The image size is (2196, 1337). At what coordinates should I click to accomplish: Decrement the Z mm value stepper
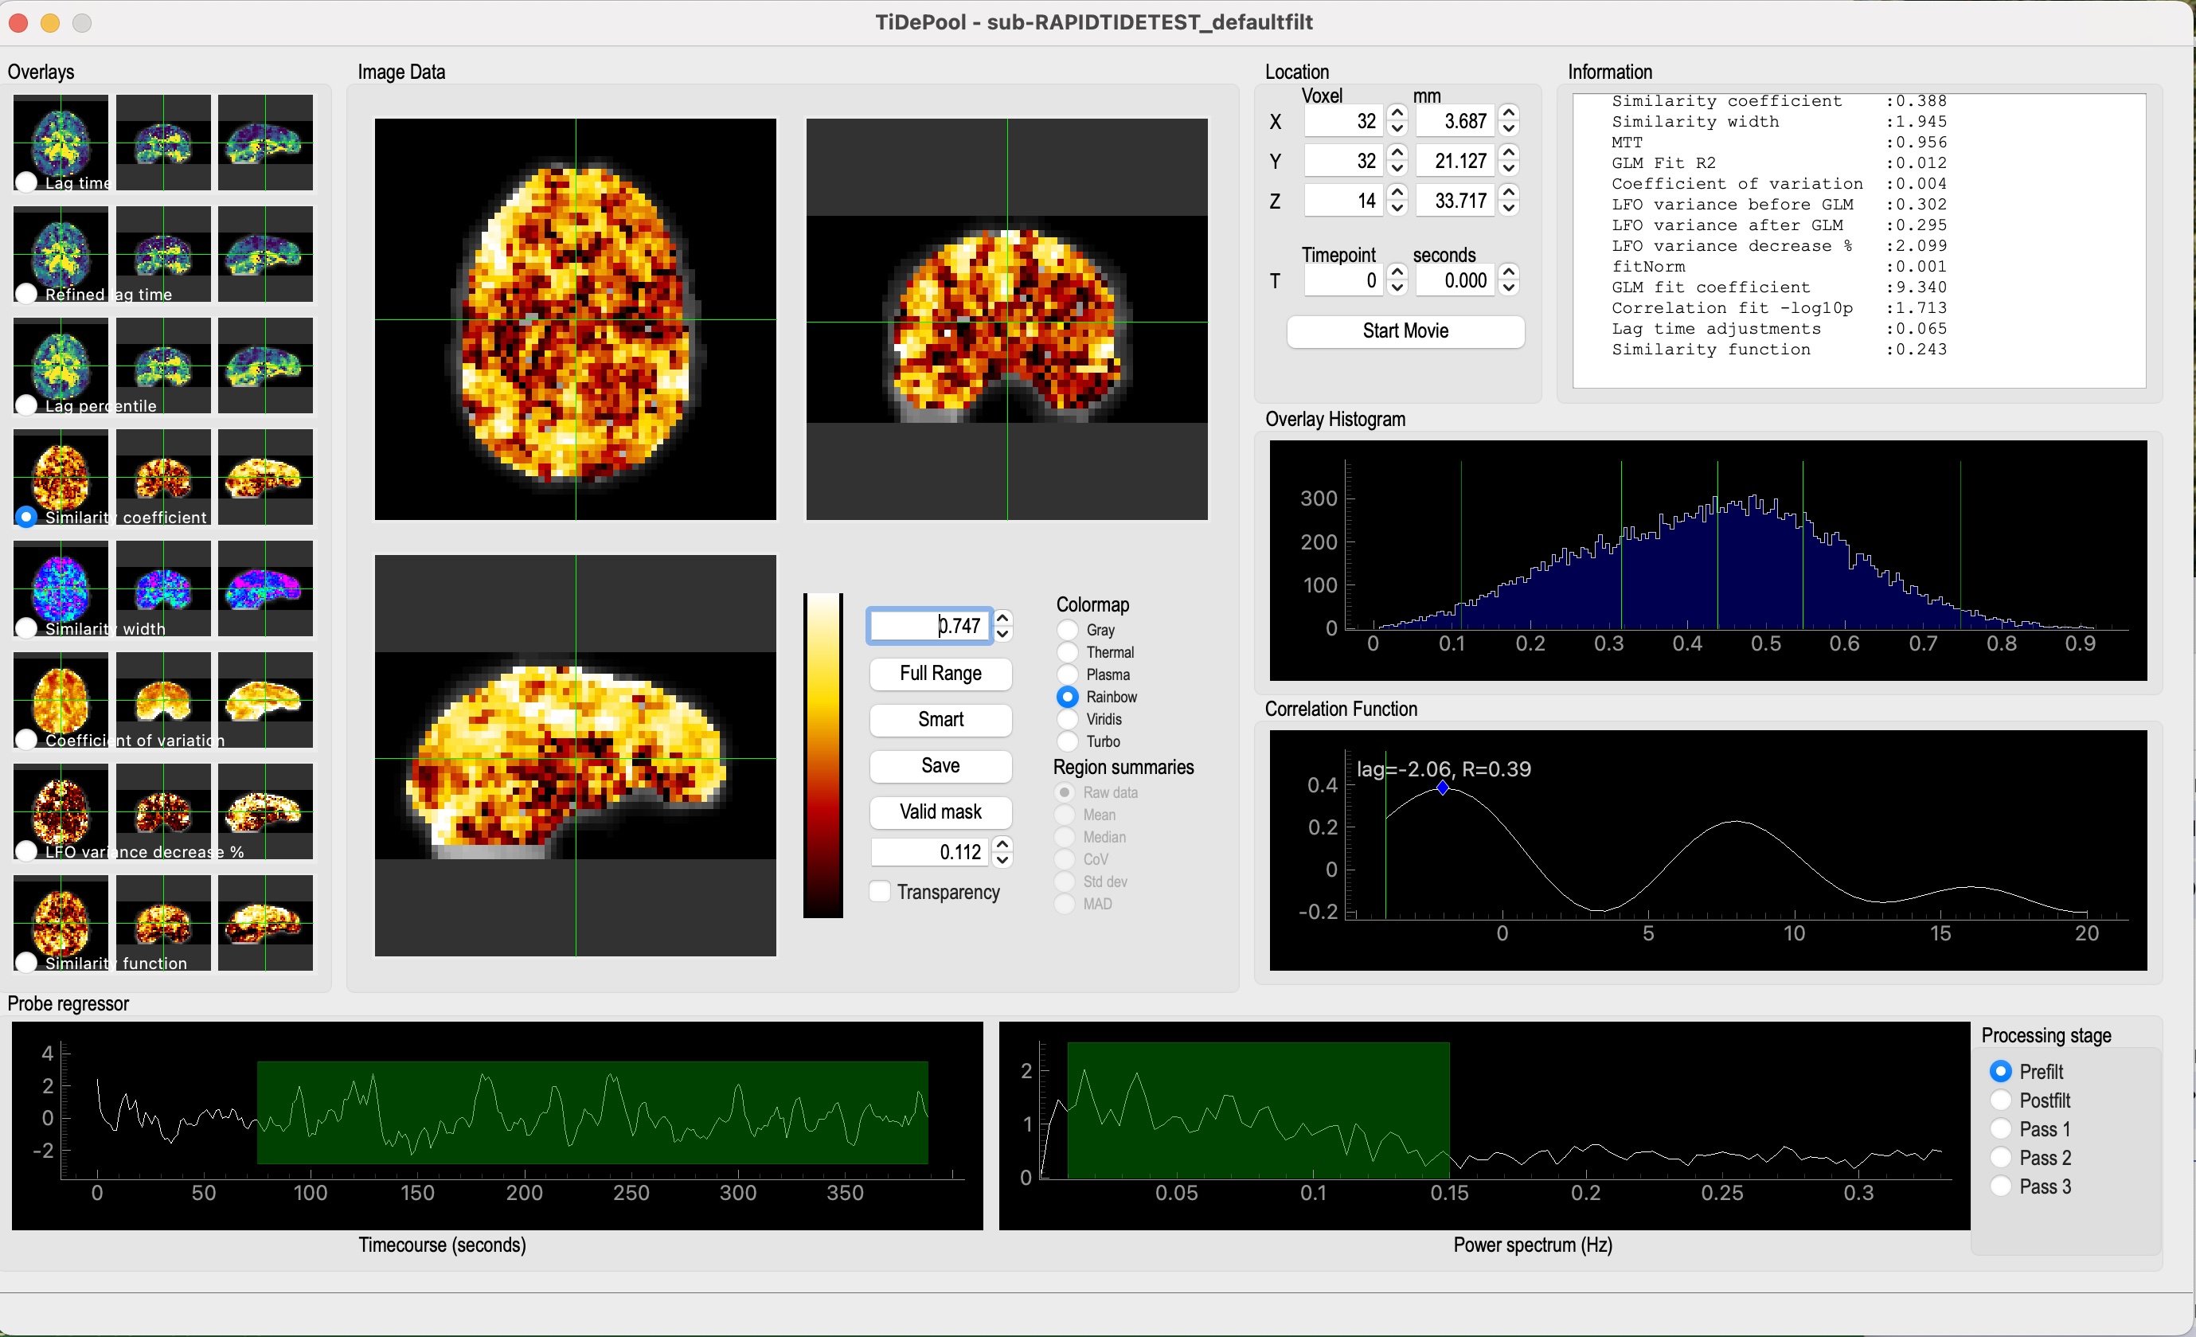(x=1508, y=209)
